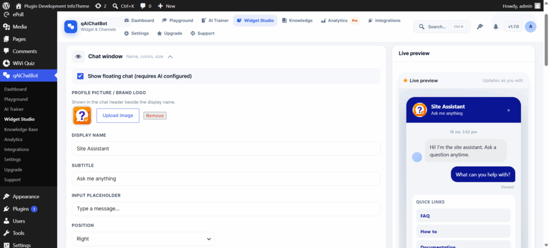Click the Input Placeholder field
The width and height of the screenshot is (549, 248).
[x=226, y=209]
